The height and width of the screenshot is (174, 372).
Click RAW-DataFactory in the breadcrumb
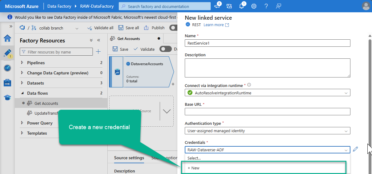pyautogui.click(x=97, y=6)
